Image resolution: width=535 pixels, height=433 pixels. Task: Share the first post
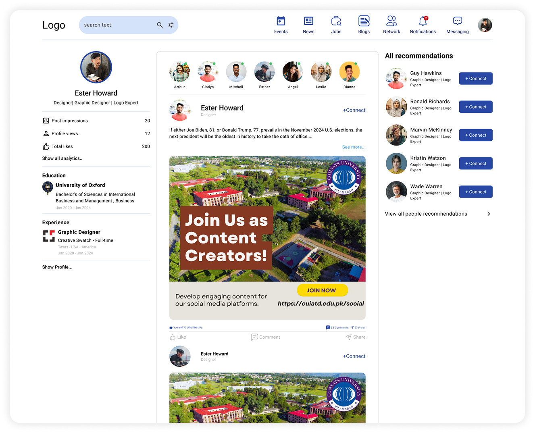pos(355,337)
